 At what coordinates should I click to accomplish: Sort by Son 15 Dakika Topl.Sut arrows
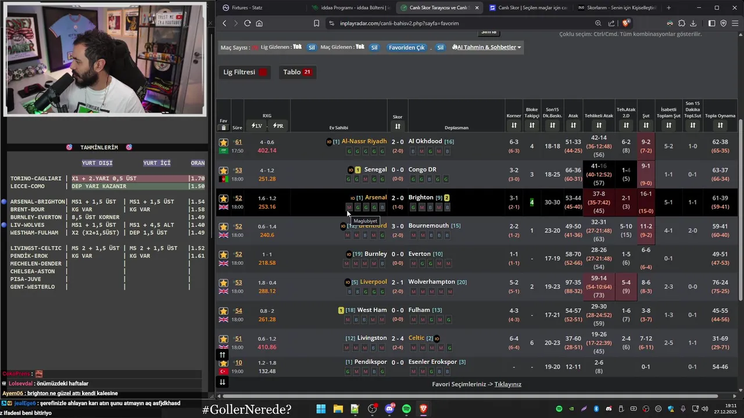coord(692,125)
